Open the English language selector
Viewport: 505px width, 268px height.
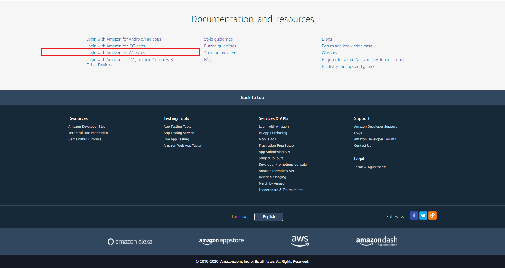[269, 217]
